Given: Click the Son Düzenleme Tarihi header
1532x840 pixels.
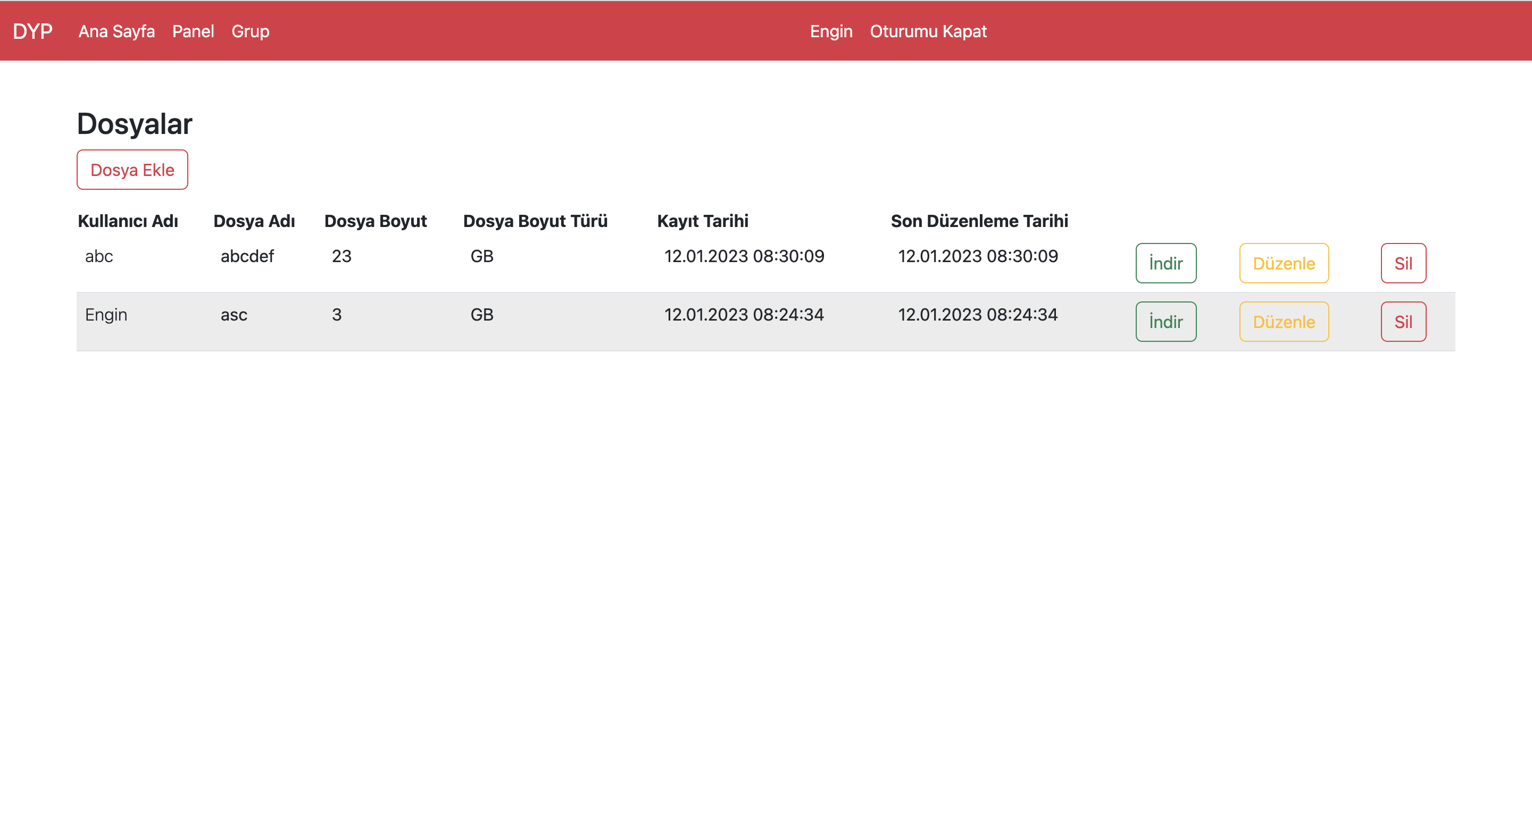Looking at the screenshot, I should coord(979,221).
